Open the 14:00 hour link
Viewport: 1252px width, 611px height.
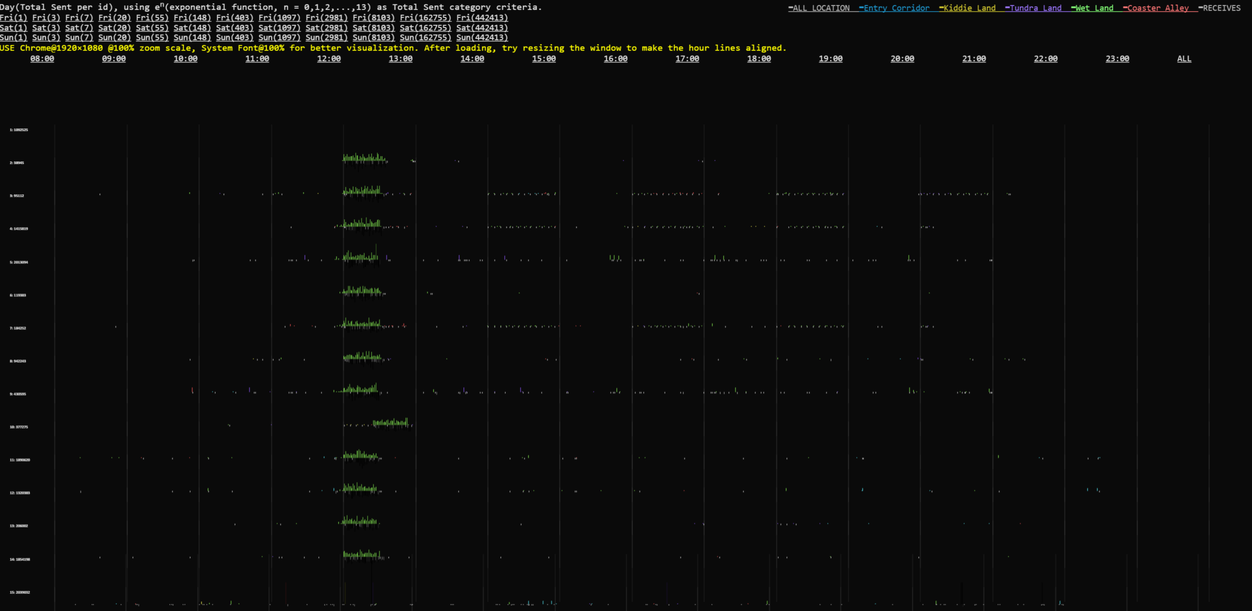(x=473, y=59)
